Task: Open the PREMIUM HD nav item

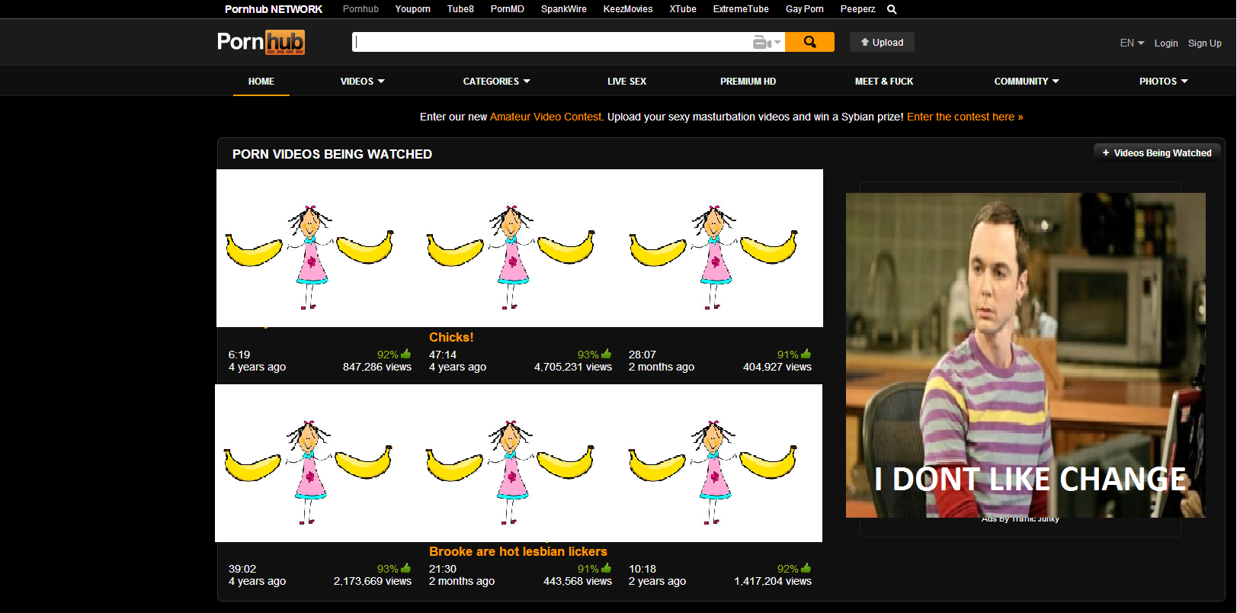Action: (748, 81)
